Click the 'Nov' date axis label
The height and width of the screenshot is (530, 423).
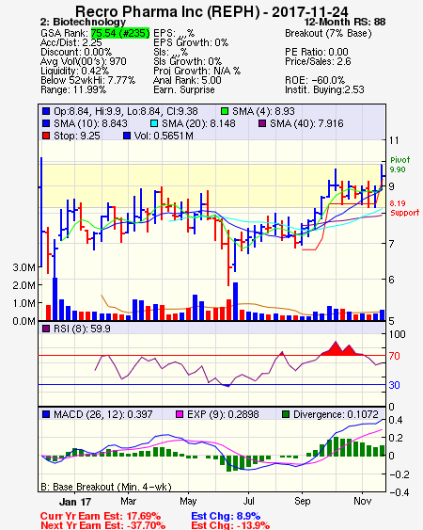[362, 501]
